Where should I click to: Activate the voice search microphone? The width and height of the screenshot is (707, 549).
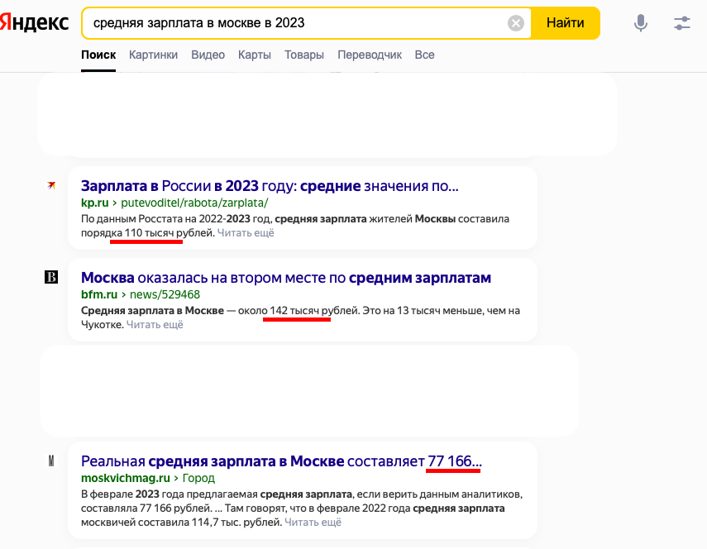click(640, 23)
